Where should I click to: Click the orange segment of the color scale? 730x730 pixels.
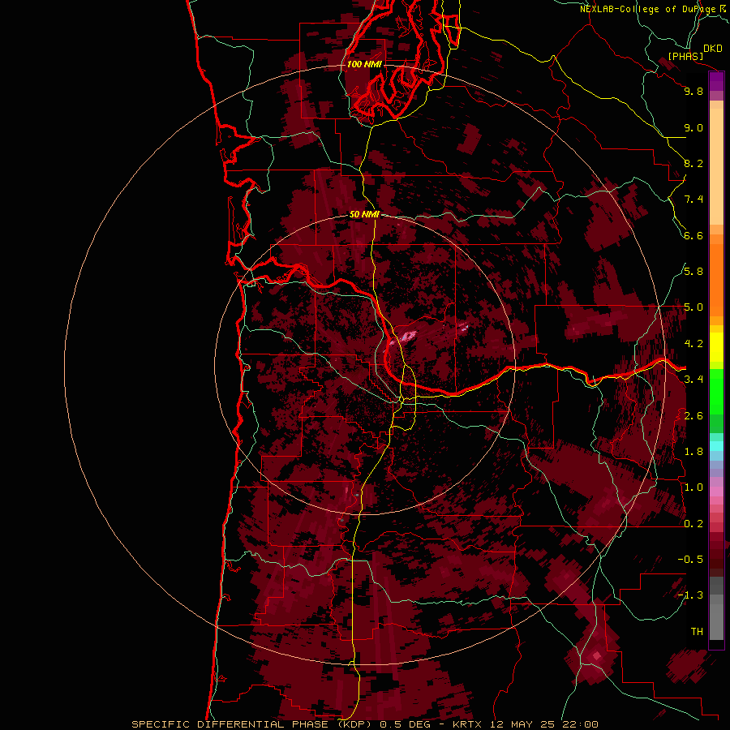coord(716,281)
